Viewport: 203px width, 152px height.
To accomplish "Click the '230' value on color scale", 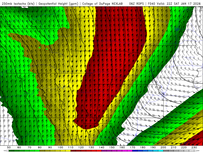I will pos(194,147).
